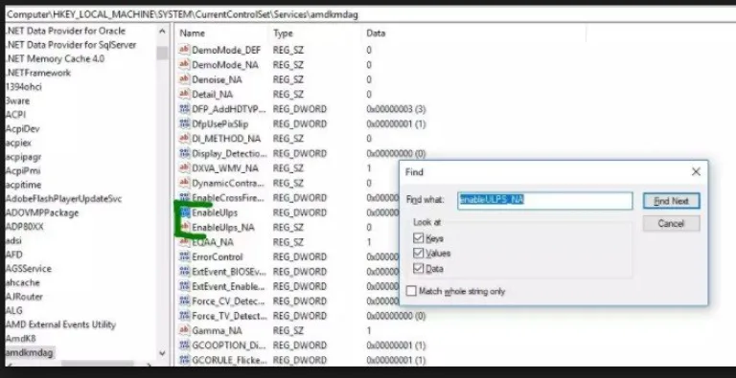Click the DemoMode_NA string value icon
736x378 pixels.
184,65
